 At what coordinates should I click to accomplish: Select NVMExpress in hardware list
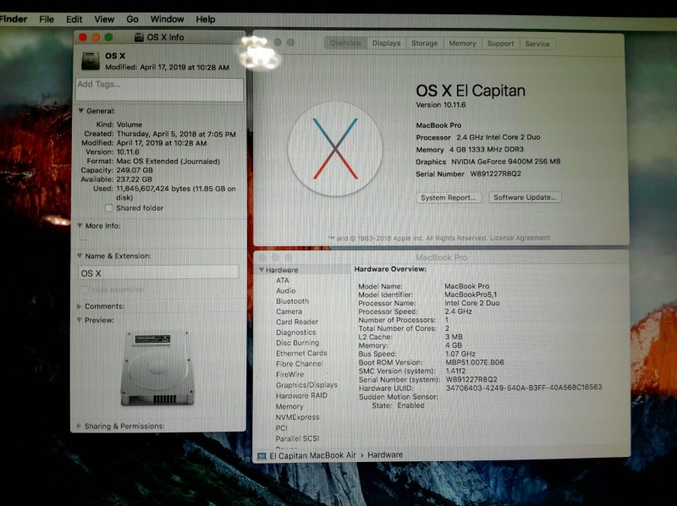pyautogui.click(x=298, y=417)
